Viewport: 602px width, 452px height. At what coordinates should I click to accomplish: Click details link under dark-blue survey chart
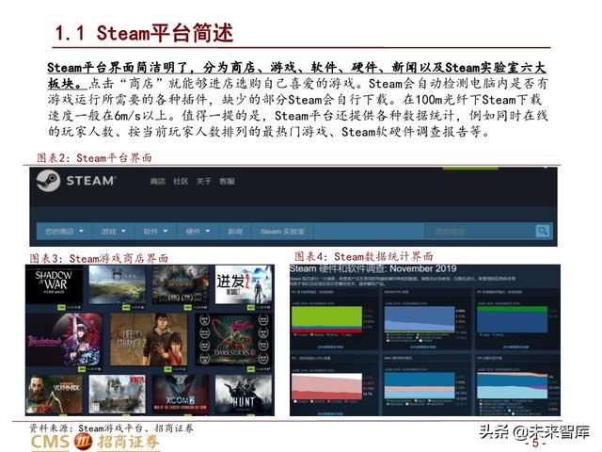[515, 347]
